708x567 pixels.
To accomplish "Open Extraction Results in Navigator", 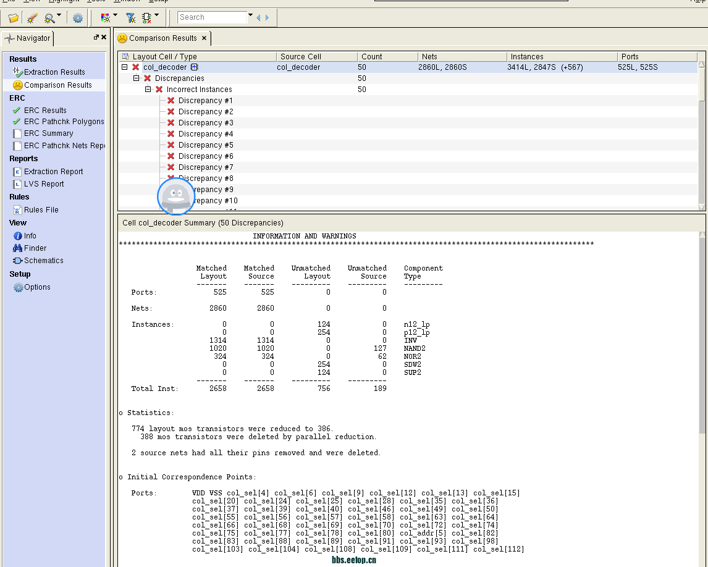I will click(x=54, y=72).
